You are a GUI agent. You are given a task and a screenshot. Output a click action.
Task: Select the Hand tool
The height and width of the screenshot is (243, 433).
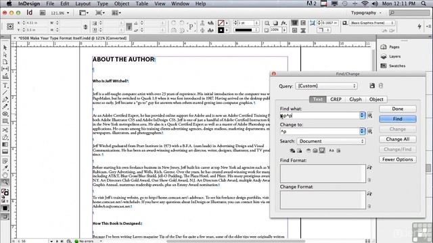pos(5,175)
